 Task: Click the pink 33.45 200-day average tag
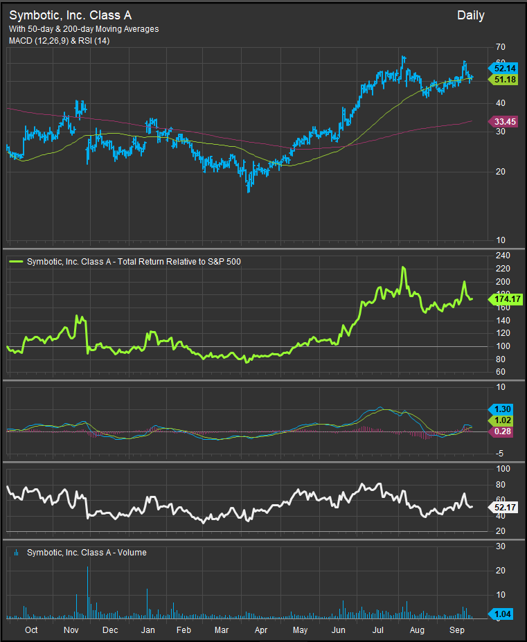click(504, 122)
